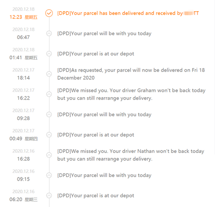
Task: Click the node icon for driver Graham message
Action: (x=49, y=94)
